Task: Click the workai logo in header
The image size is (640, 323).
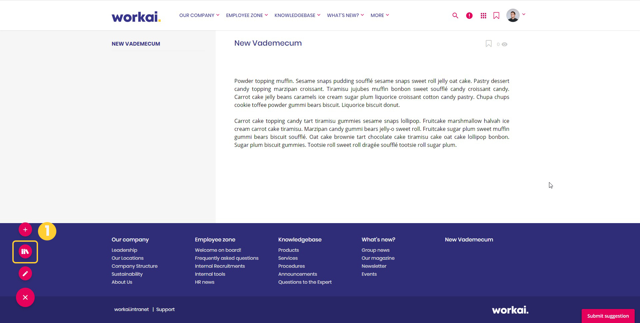Action: [136, 17]
